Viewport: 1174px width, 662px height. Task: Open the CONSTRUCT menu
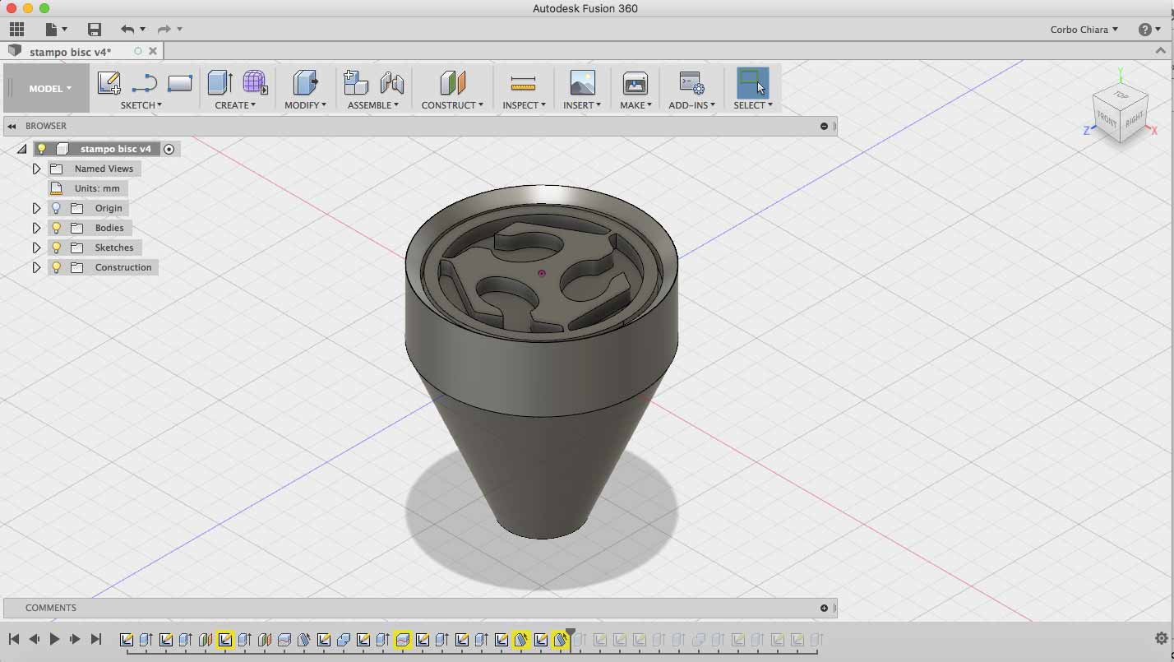click(452, 105)
